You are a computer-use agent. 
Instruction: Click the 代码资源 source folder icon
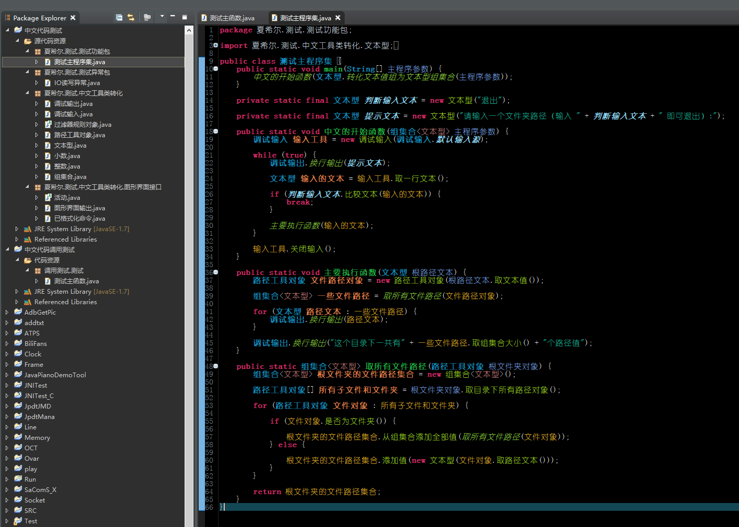pos(28,260)
